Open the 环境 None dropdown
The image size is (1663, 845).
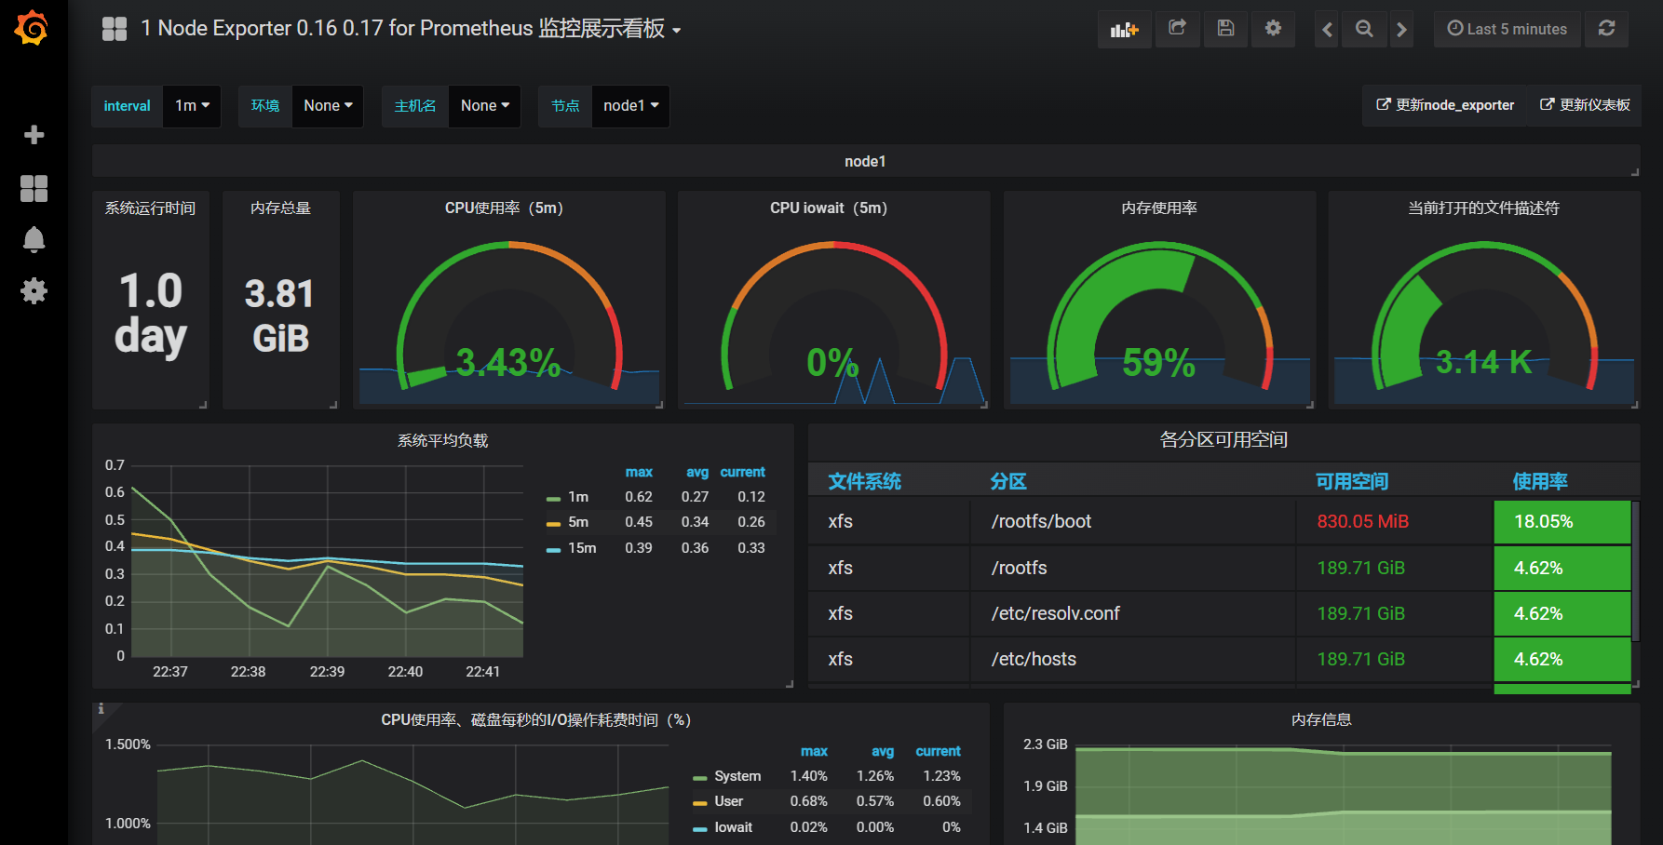click(x=328, y=106)
